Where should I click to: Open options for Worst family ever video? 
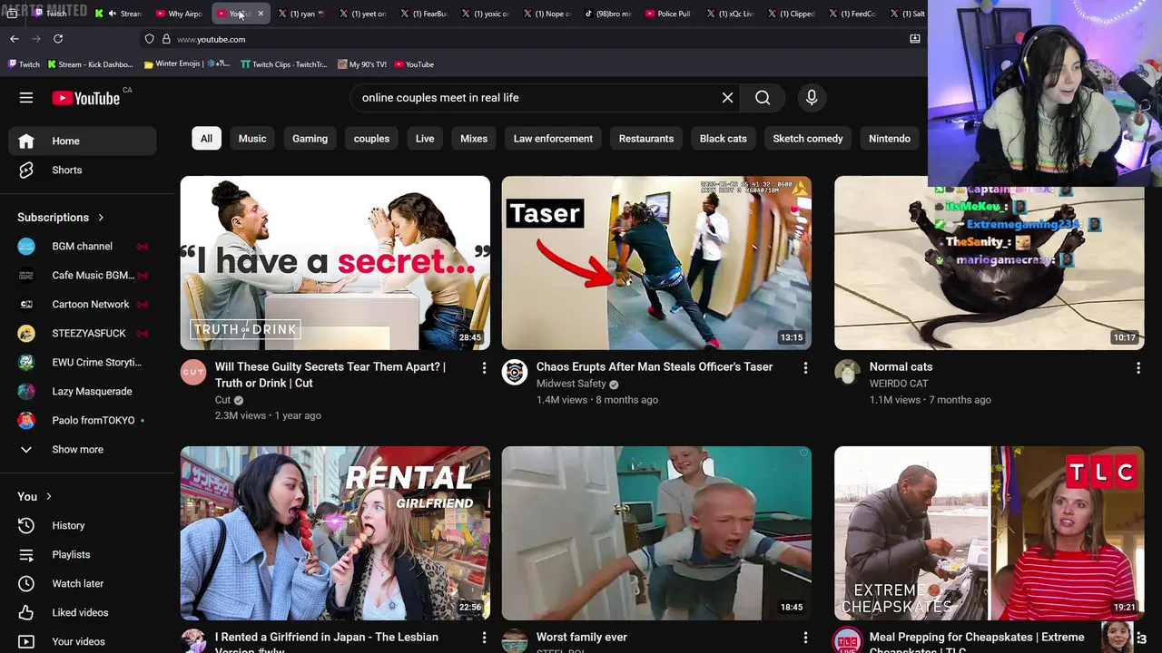coord(805,638)
